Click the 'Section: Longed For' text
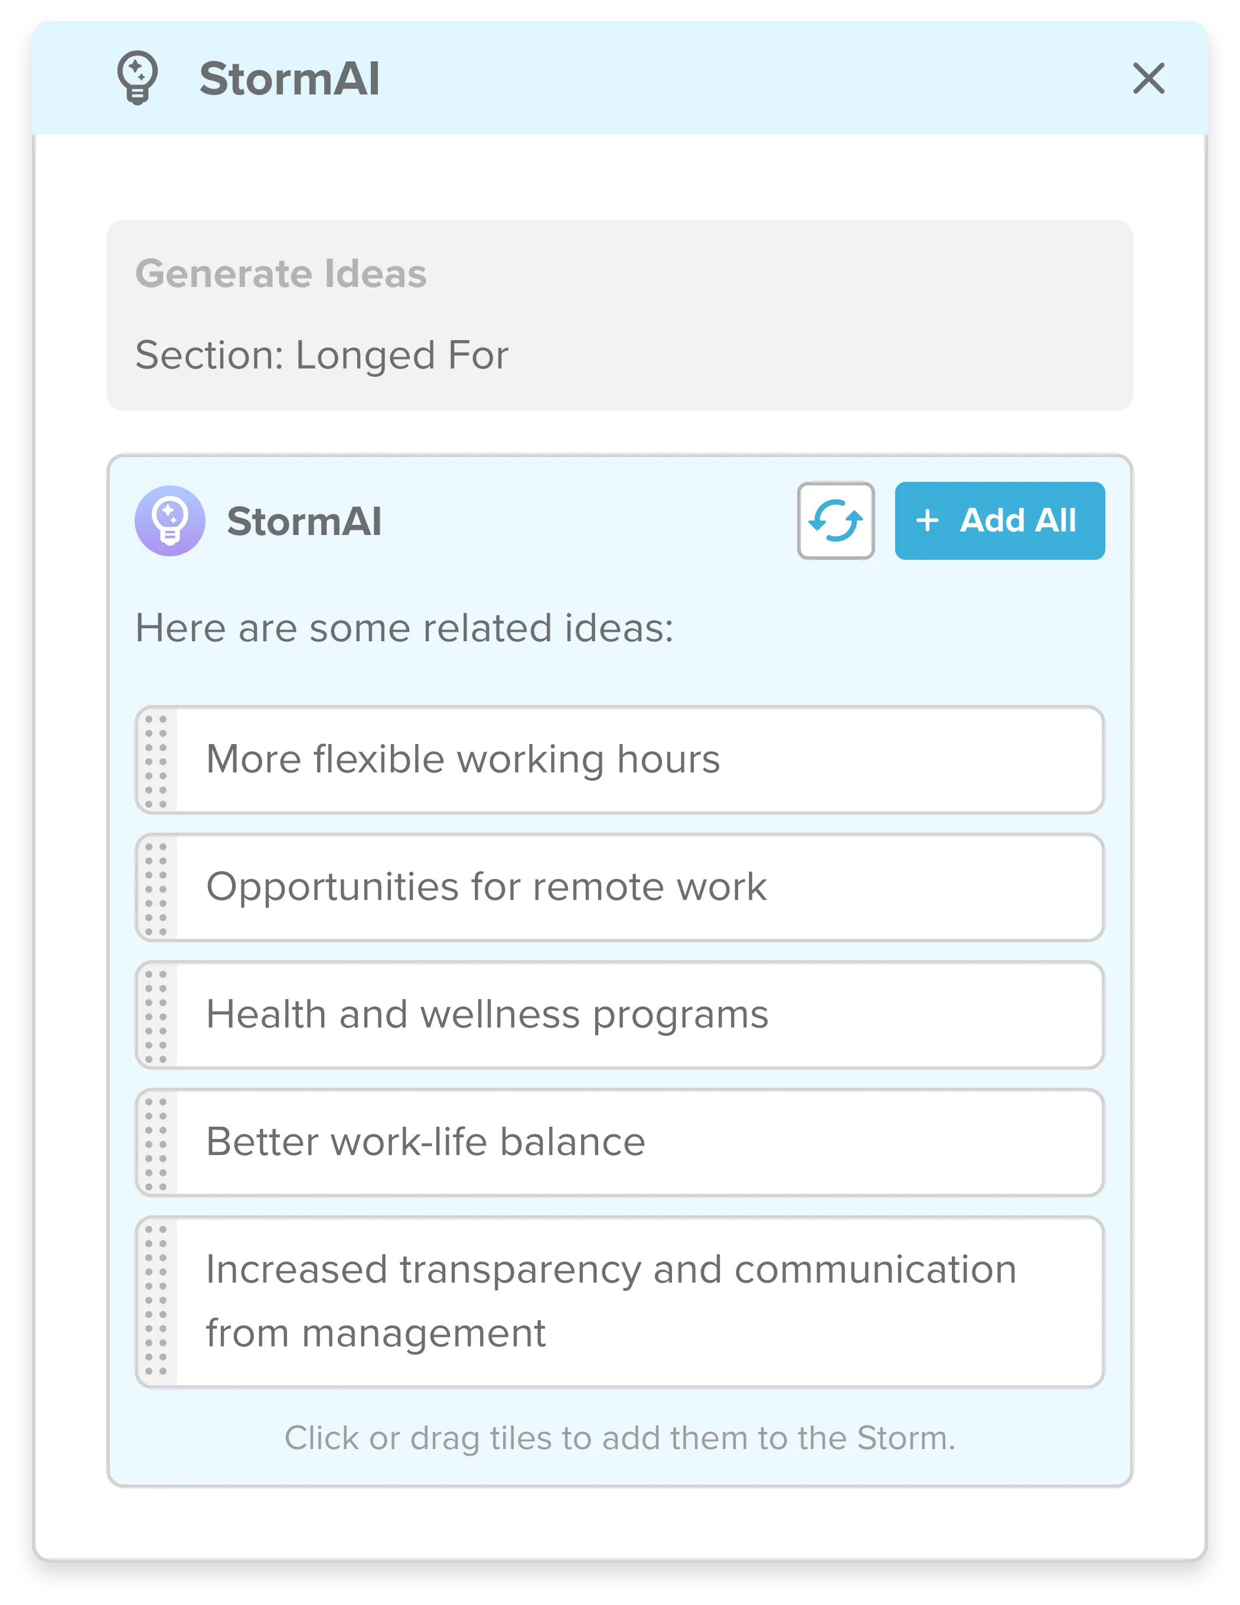The image size is (1240, 1605). click(322, 355)
